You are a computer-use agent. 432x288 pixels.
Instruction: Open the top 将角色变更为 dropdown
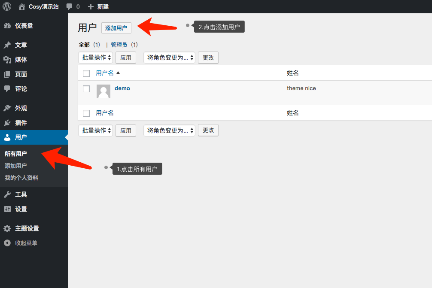coord(169,58)
